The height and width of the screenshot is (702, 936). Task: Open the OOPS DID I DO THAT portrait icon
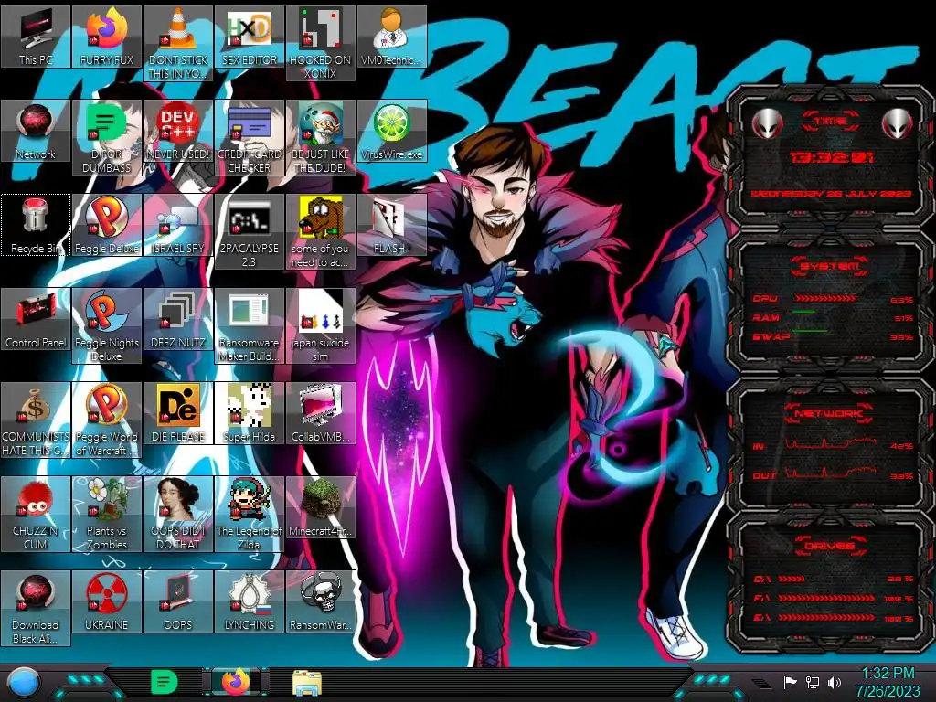[178, 515]
